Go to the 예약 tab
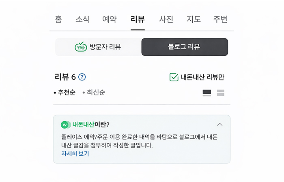This screenshot has height=182, width=284. tap(110, 19)
